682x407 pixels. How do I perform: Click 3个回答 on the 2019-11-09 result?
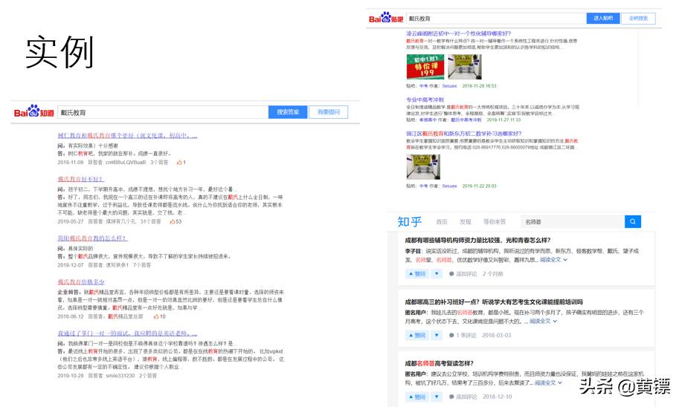coord(159,163)
